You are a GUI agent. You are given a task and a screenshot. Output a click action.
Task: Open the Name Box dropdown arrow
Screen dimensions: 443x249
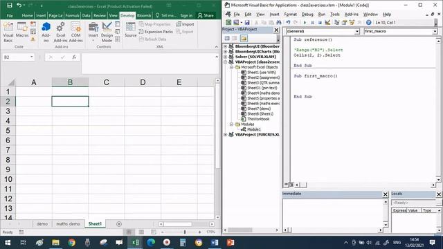32,57
